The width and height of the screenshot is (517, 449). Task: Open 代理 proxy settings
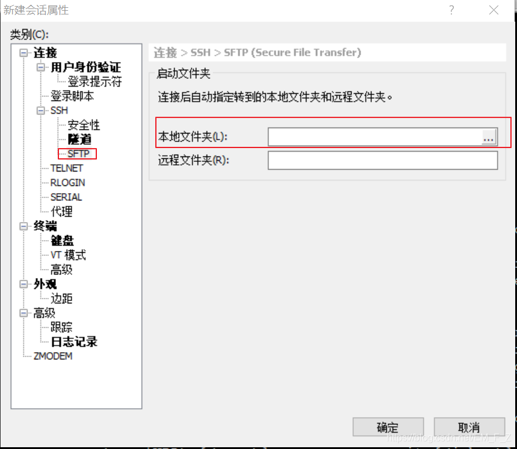pos(61,212)
